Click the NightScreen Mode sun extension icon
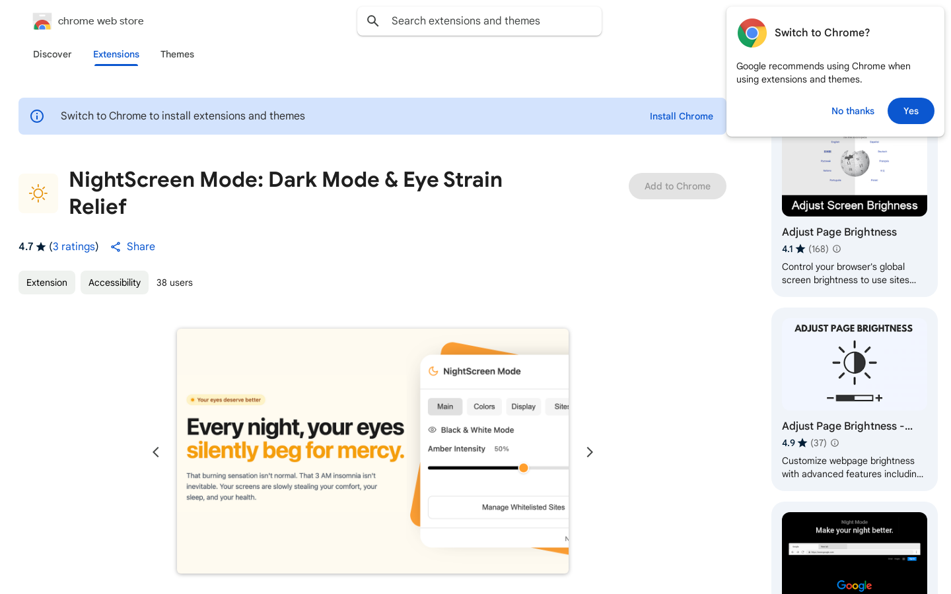The image size is (951, 594). (38, 193)
